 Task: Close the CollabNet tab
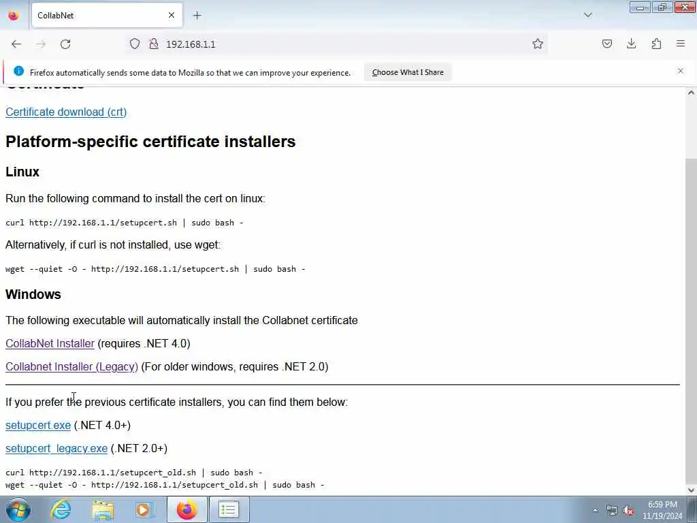click(172, 15)
